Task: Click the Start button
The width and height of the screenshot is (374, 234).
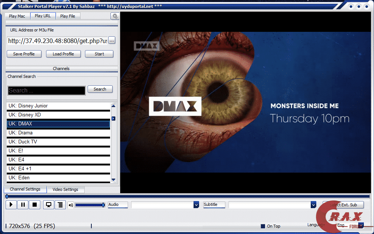Action: click(99, 54)
